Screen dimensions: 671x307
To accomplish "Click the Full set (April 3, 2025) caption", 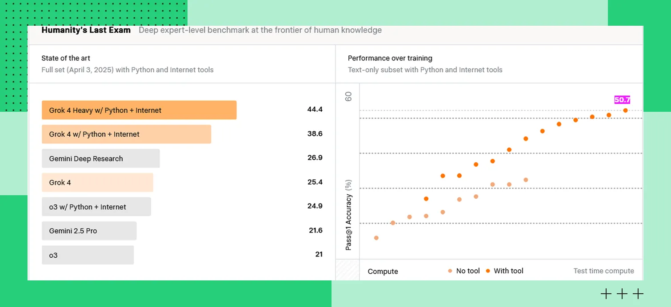I will [128, 70].
